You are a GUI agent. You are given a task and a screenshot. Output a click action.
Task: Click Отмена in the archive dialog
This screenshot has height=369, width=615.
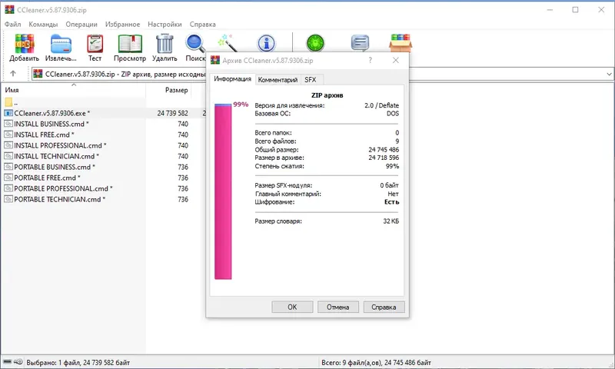pyautogui.click(x=337, y=307)
